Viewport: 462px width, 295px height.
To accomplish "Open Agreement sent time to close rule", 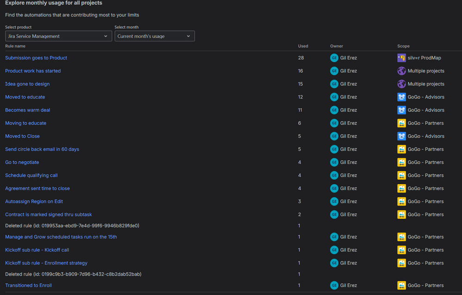I will pyautogui.click(x=37, y=188).
